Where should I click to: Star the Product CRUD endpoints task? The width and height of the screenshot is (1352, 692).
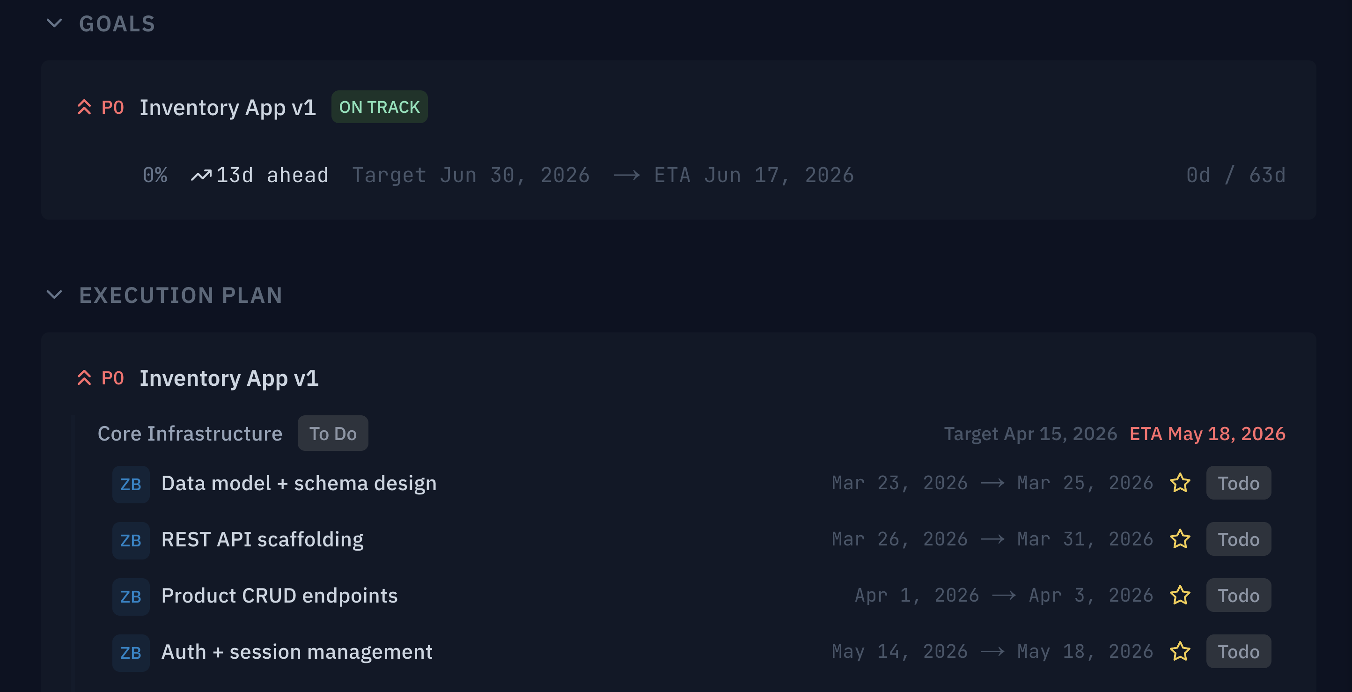(1180, 596)
